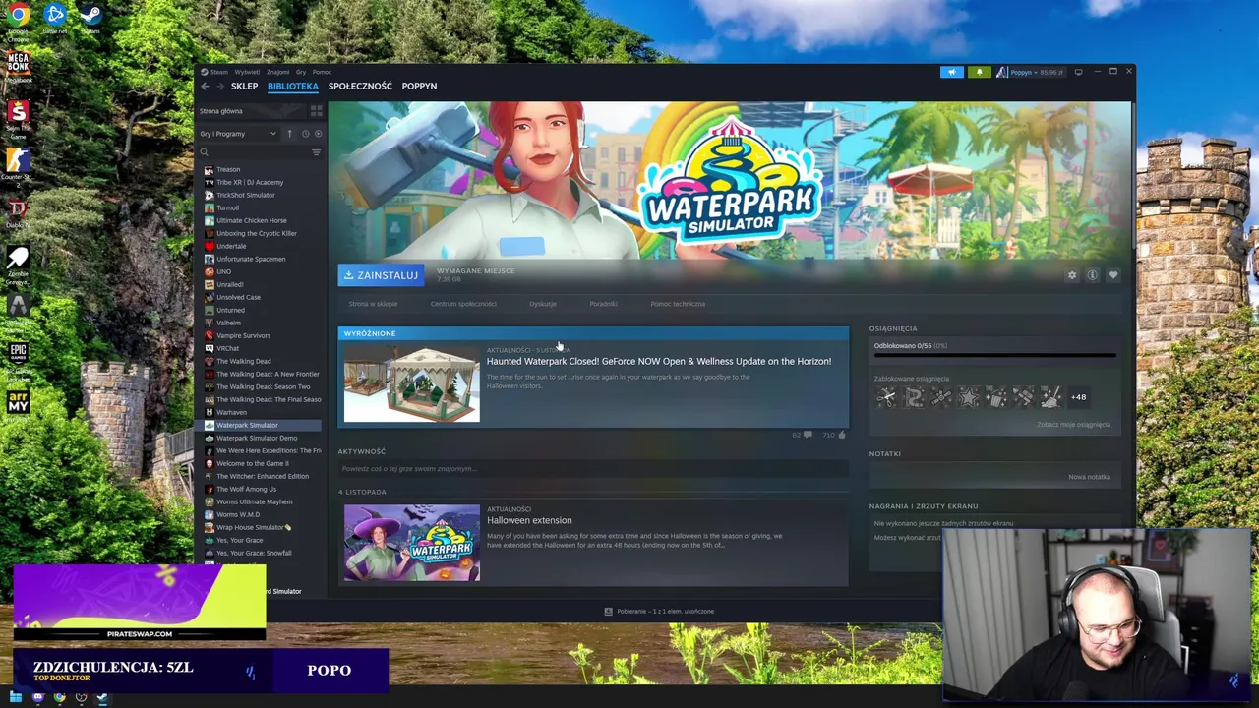Open game settings gear icon

click(x=1072, y=275)
